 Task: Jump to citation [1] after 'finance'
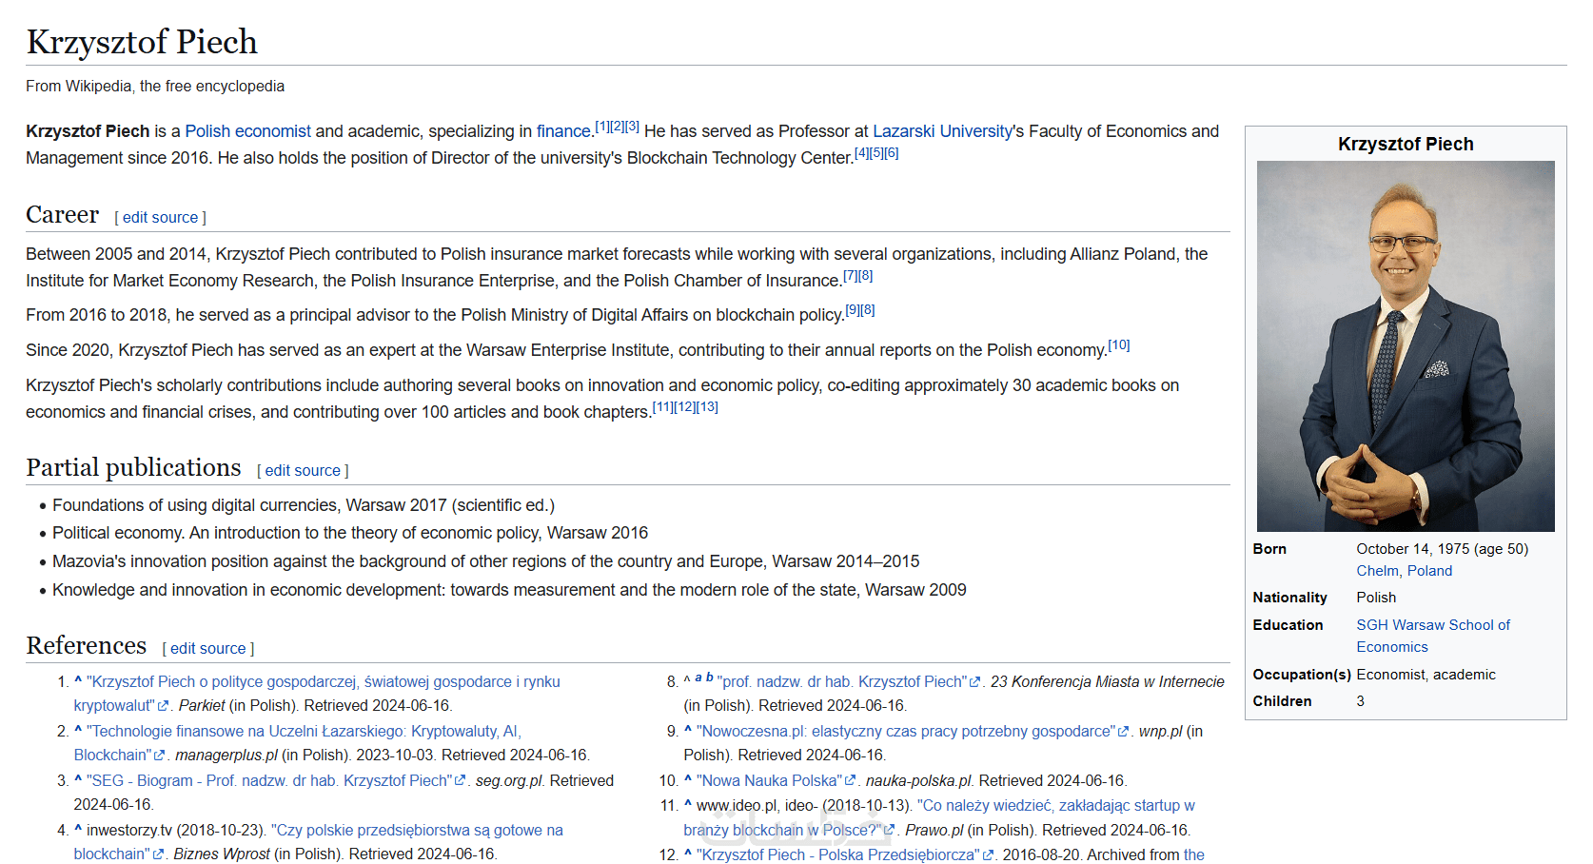click(602, 127)
